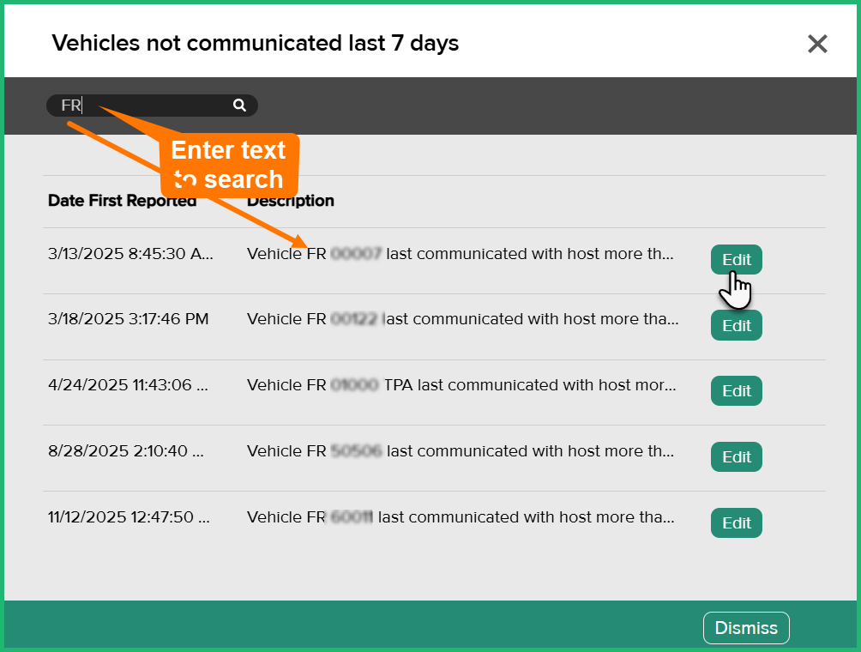Edit the vehicle reported 3/13/2025
This screenshot has width=861, height=652.
[x=736, y=260]
